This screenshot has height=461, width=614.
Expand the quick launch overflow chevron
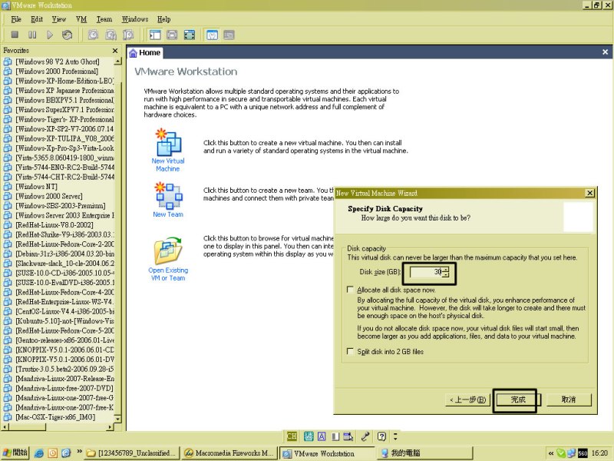(80, 452)
